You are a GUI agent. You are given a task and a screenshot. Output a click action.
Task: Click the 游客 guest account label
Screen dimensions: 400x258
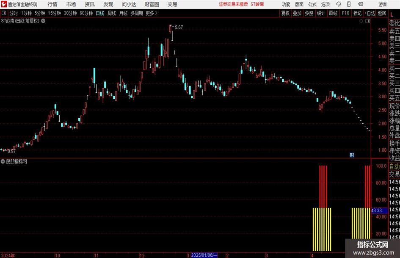383,4
